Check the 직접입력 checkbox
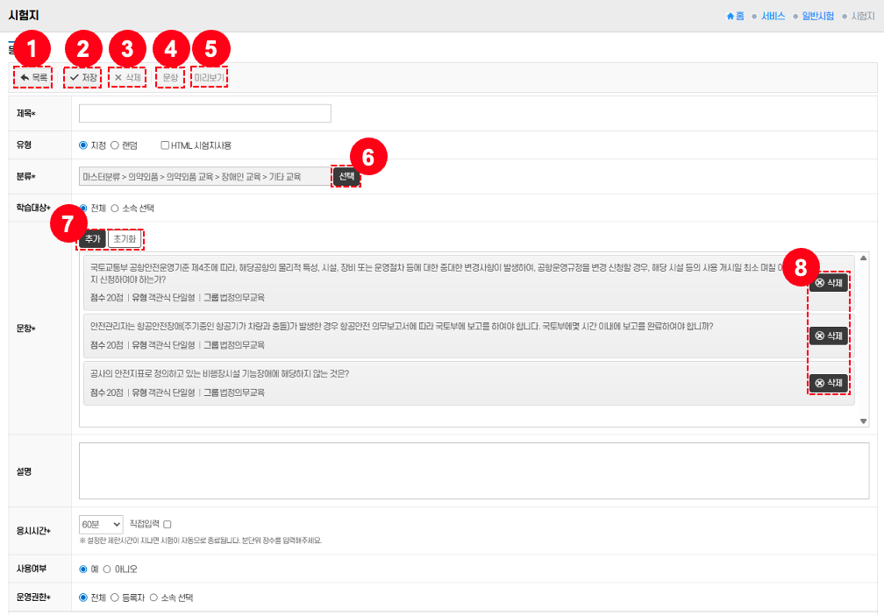This screenshot has width=884, height=615. pos(168,524)
